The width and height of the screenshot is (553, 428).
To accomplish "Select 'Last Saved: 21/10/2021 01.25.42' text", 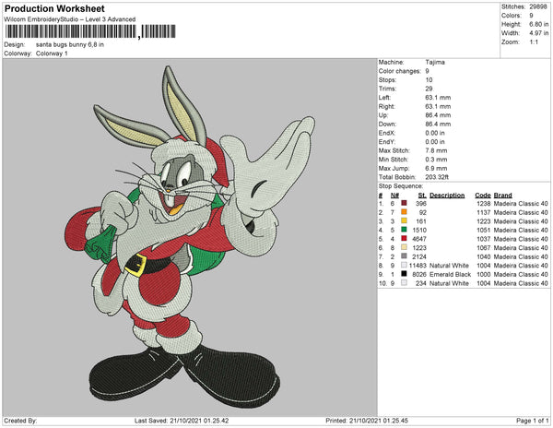I will (182, 421).
